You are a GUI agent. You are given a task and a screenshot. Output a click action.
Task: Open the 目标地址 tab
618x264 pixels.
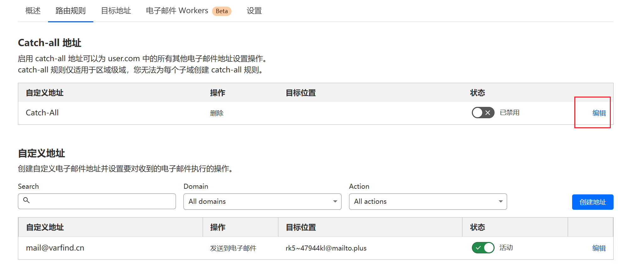click(x=116, y=11)
